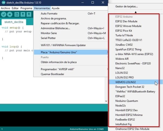
Task: Open Administrar Bibliotecas
Action: click(71, 28)
